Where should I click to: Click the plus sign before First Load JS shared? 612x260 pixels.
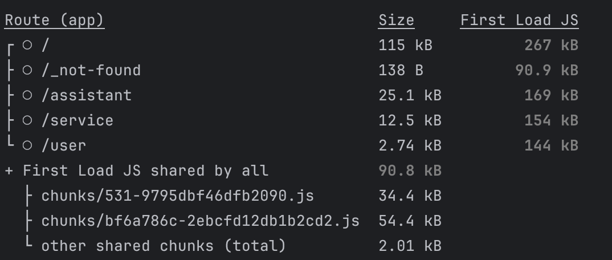point(9,171)
